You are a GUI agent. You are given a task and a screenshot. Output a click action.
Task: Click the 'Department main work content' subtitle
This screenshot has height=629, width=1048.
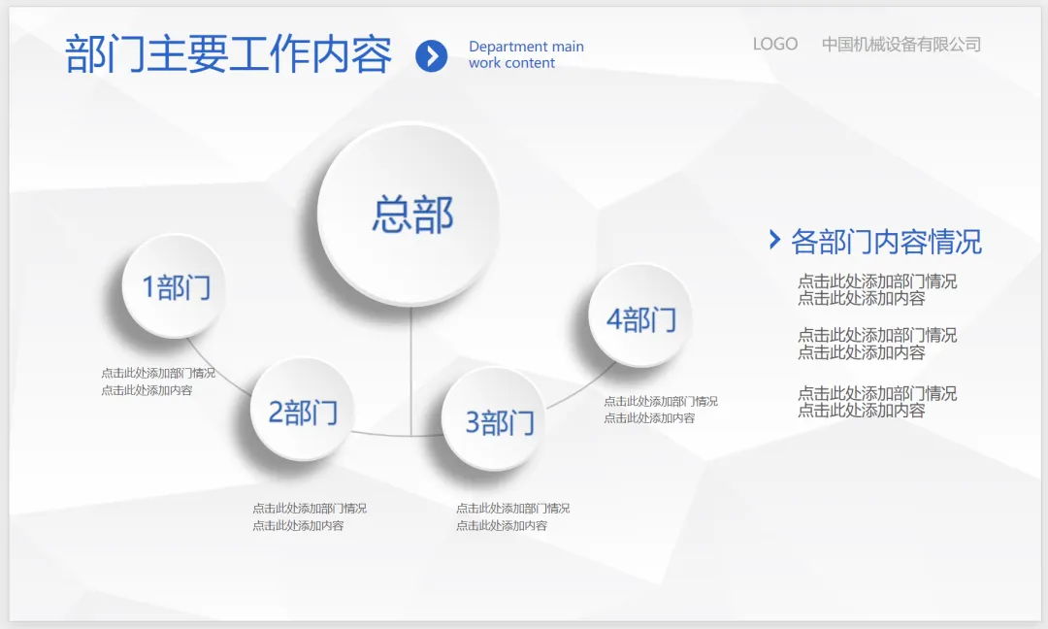(526, 54)
